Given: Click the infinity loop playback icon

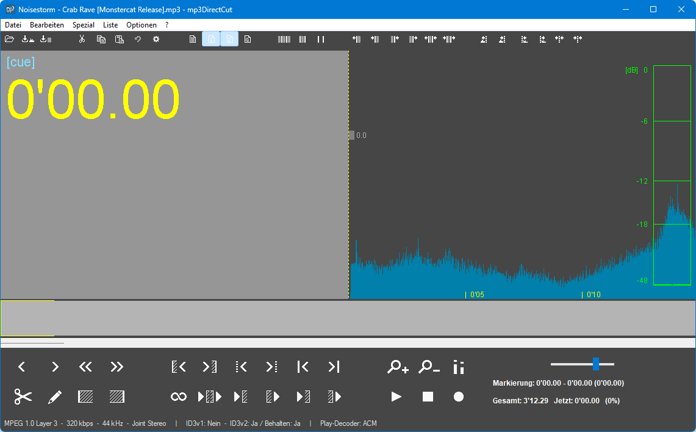Looking at the screenshot, I should pyautogui.click(x=179, y=397).
